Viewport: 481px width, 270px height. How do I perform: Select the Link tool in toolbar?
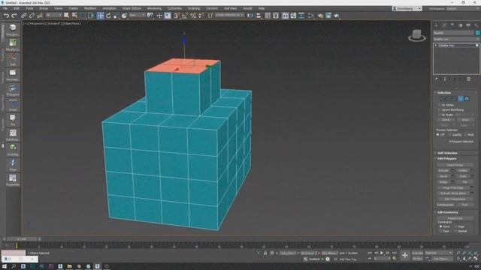point(23,15)
